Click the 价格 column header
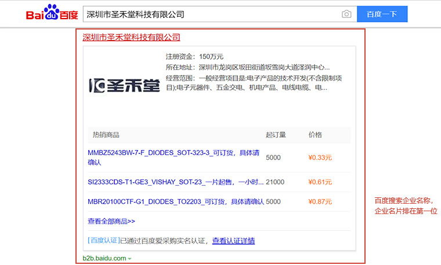Screen dimensions: 441x265 click(315, 135)
